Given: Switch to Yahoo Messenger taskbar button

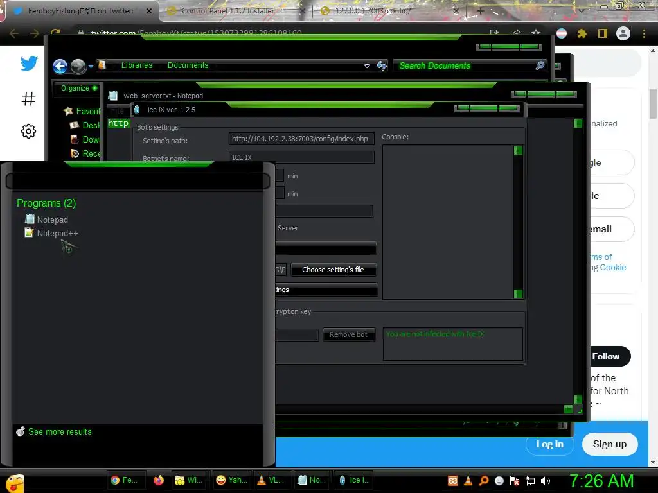Looking at the screenshot, I should (x=231, y=480).
